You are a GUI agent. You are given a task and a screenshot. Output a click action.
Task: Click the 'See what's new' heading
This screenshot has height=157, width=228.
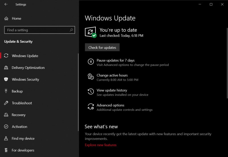pos(101,127)
